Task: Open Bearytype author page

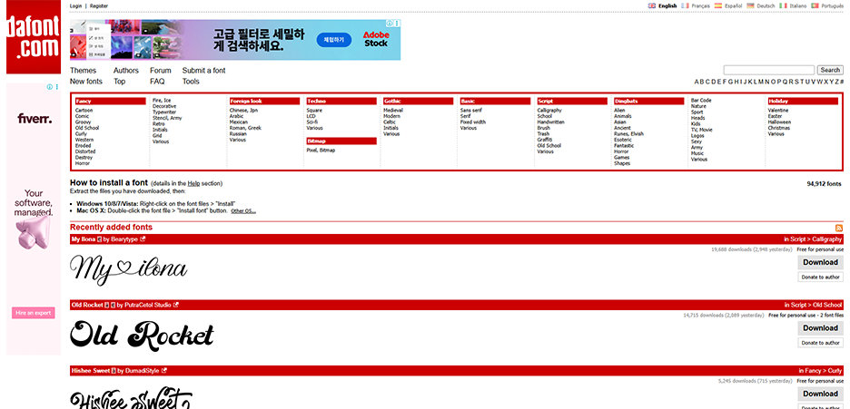Action: coord(124,239)
